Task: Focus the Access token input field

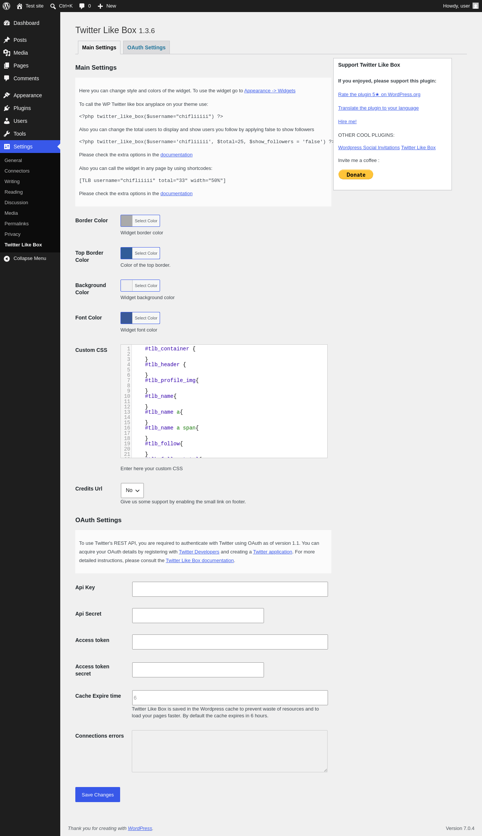Action: (x=230, y=642)
